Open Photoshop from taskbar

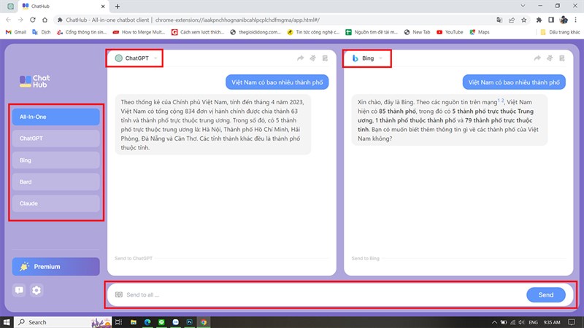pyautogui.click(x=190, y=322)
